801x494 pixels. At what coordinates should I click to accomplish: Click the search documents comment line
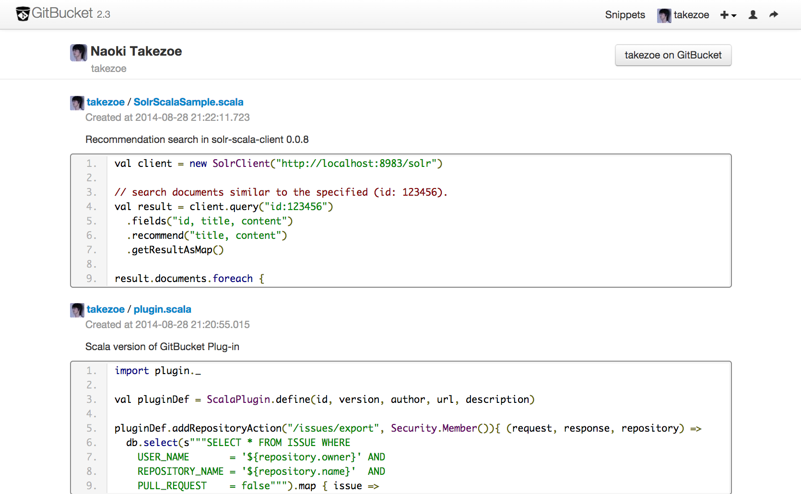(281, 192)
